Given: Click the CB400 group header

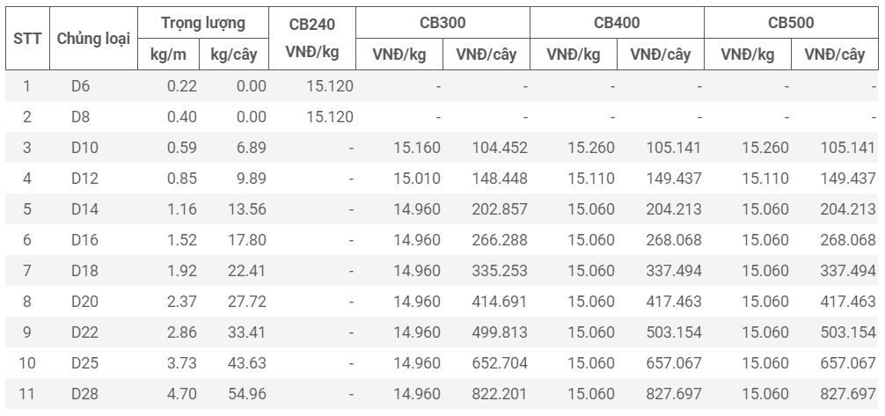Looking at the screenshot, I should point(617,23).
